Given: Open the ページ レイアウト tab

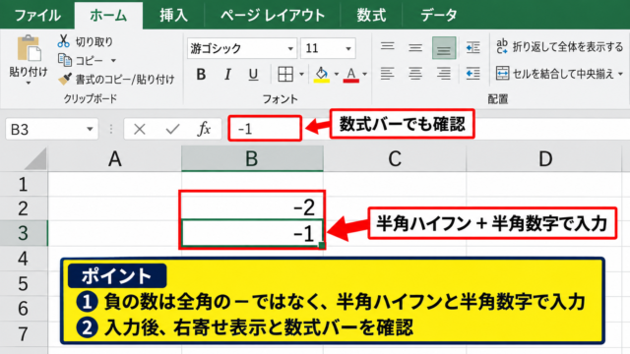Looking at the screenshot, I should pyautogui.click(x=273, y=16).
